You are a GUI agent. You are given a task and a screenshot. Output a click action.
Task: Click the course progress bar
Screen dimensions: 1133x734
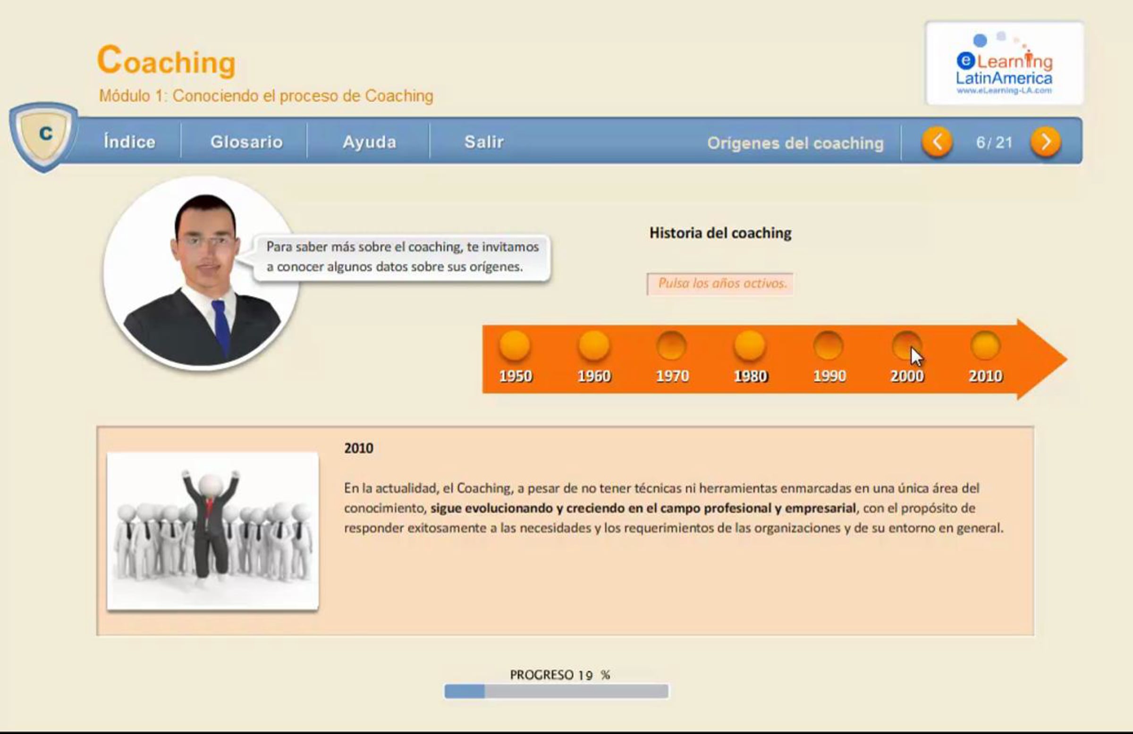click(x=556, y=691)
